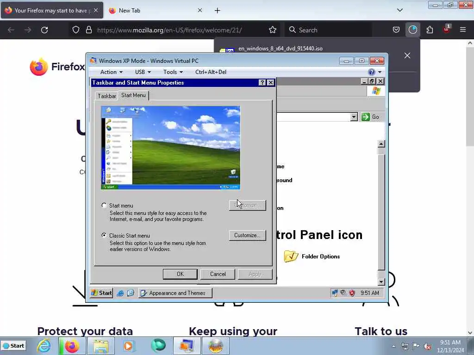Click OK in Taskbar properties dialog
Viewport: 474px width, 355px height.
pyautogui.click(x=180, y=274)
